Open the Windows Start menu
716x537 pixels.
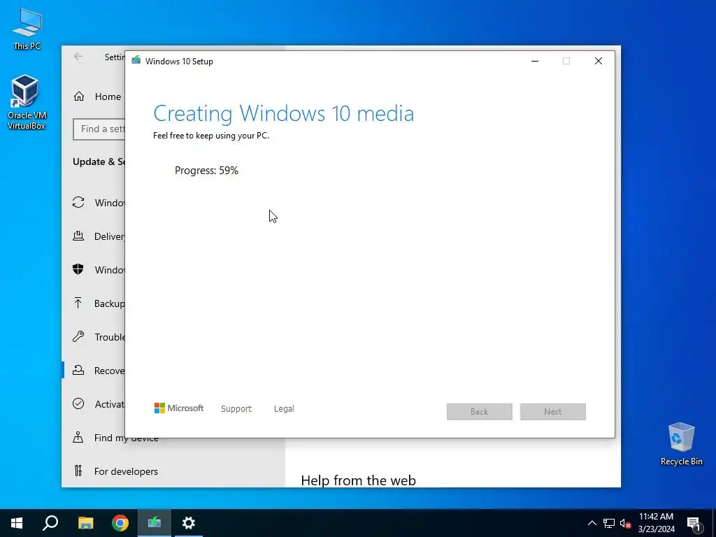[17, 523]
